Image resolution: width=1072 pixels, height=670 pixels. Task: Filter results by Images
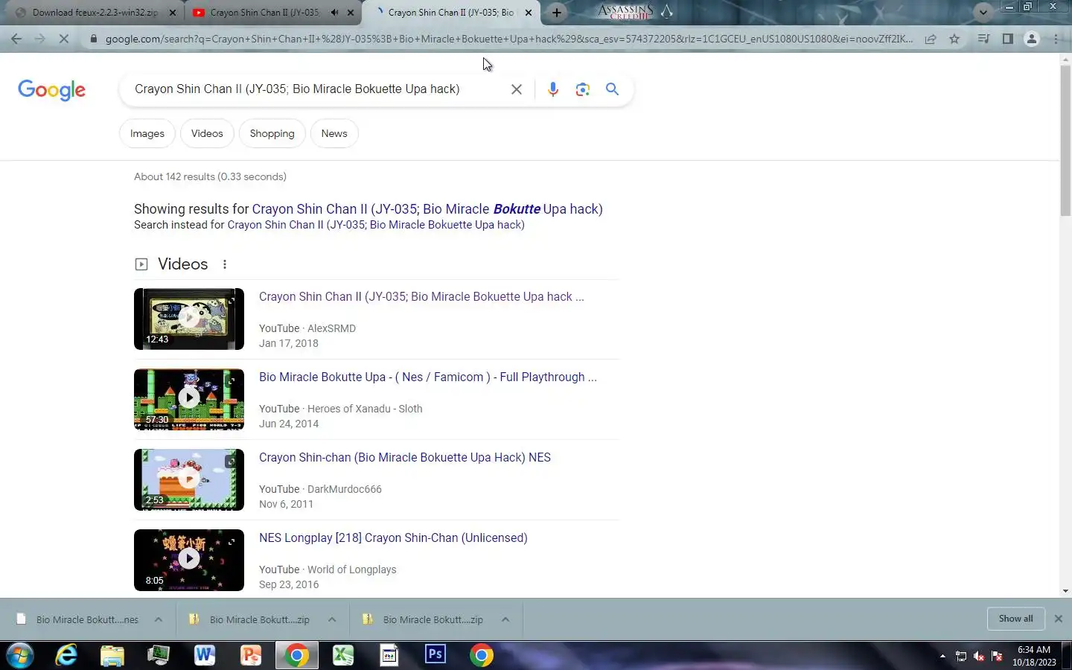[x=147, y=133]
